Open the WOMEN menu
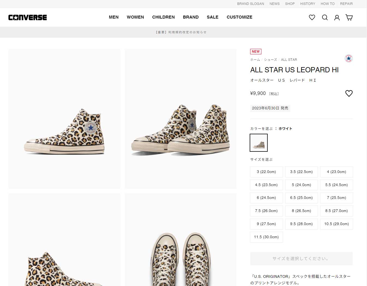This screenshot has height=286, width=367. (135, 17)
